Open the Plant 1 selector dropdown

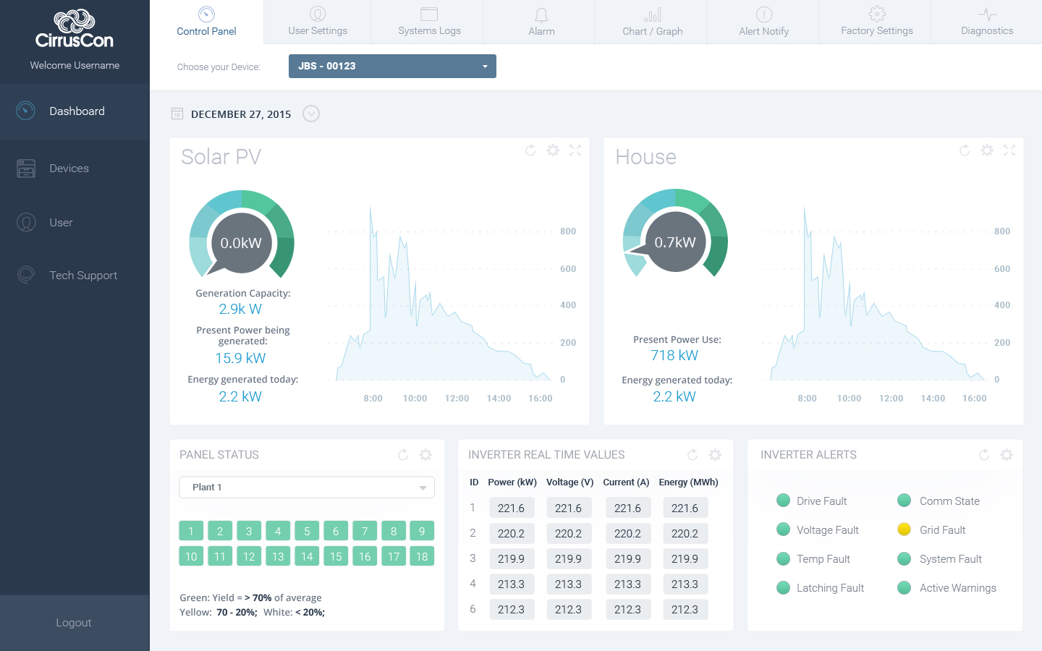(307, 487)
